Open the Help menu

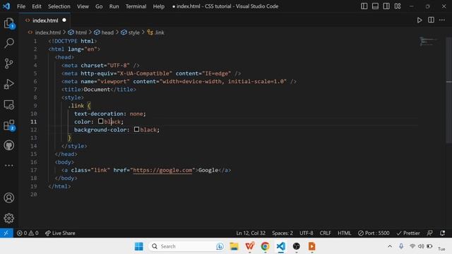pyautogui.click(x=158, y=6)
